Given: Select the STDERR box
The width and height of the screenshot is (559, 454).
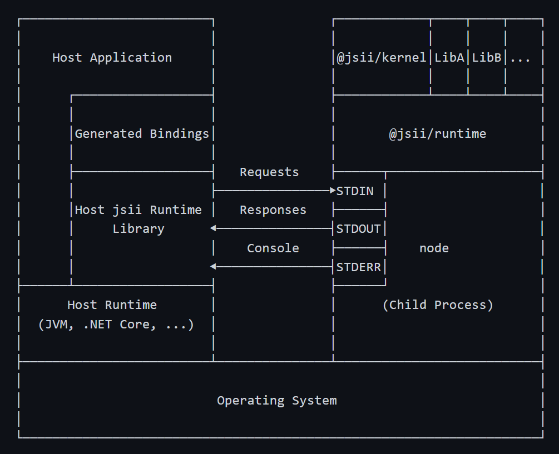Looking at the screenshot, I should [359, 267].
